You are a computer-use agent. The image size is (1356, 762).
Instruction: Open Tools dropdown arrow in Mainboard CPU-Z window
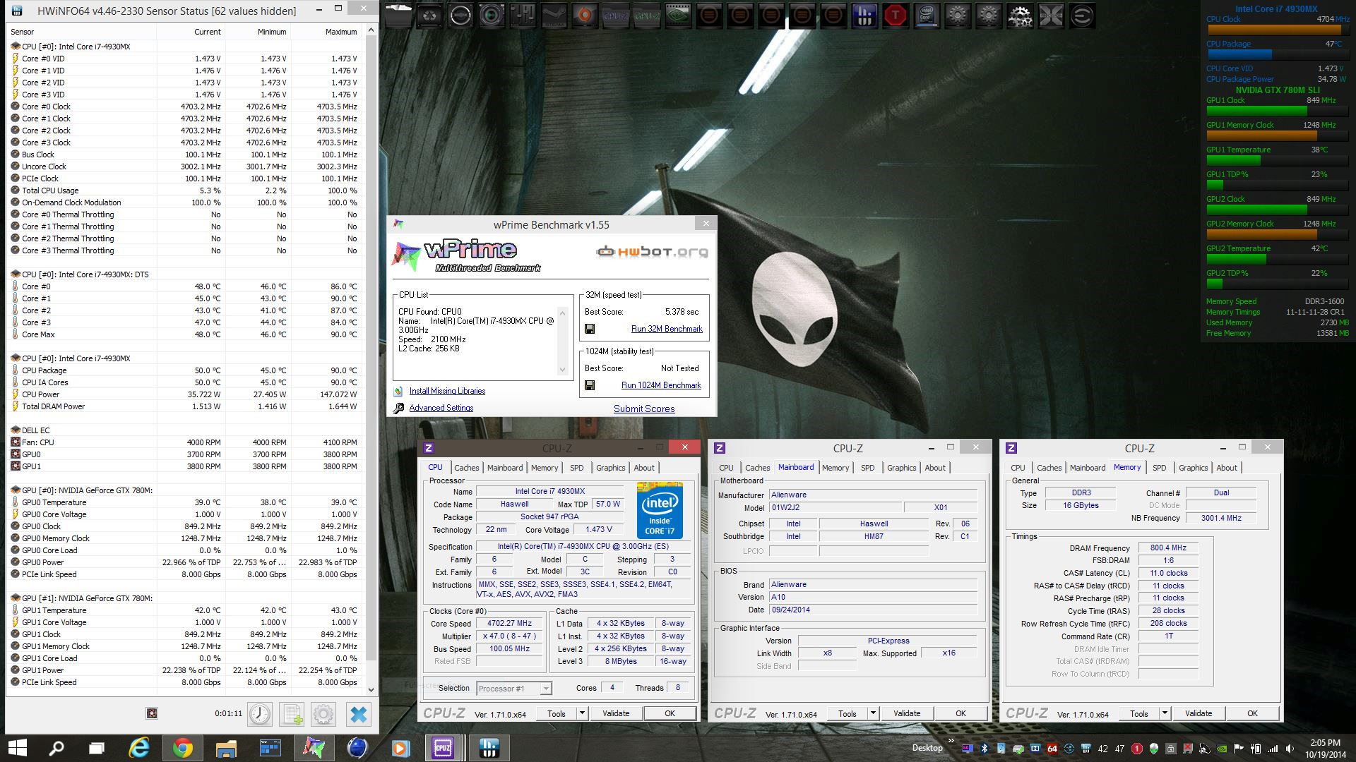(873, 713)
